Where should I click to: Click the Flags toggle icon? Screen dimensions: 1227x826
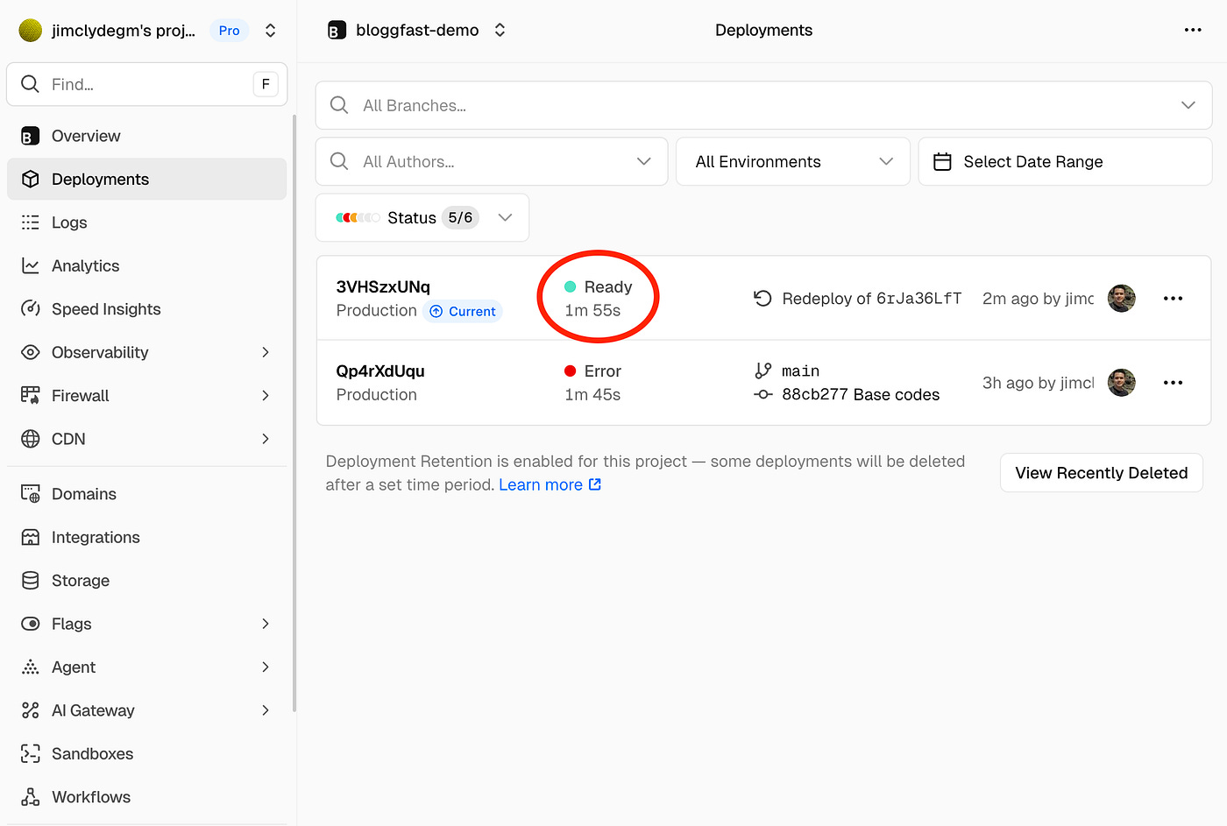pos(31,624)
